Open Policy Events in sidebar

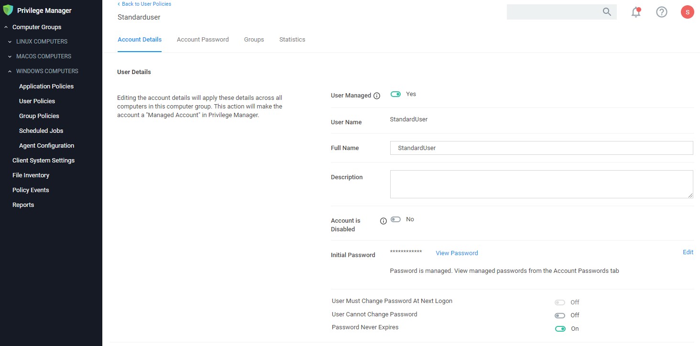(x=31, y=190)
